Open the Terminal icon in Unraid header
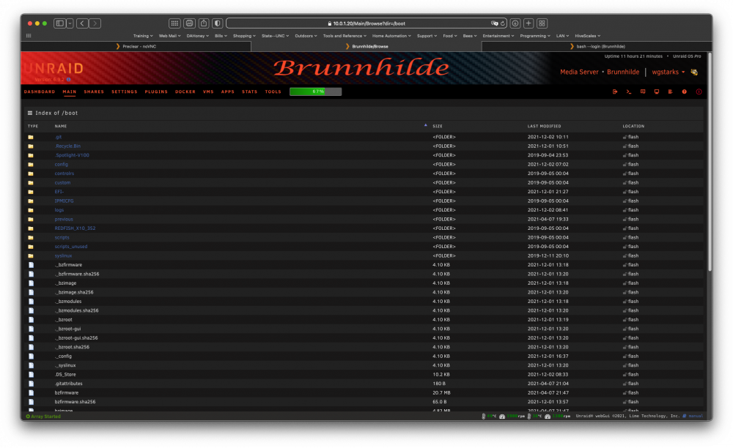Viewport: 733px width, 448px height. (x=629, y=92)
